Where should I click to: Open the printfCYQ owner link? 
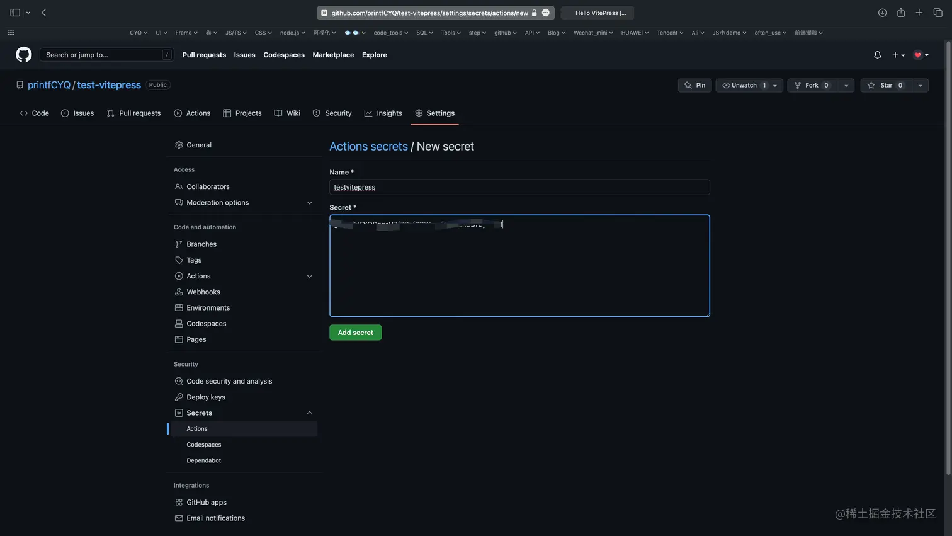[x=49, y=85]
